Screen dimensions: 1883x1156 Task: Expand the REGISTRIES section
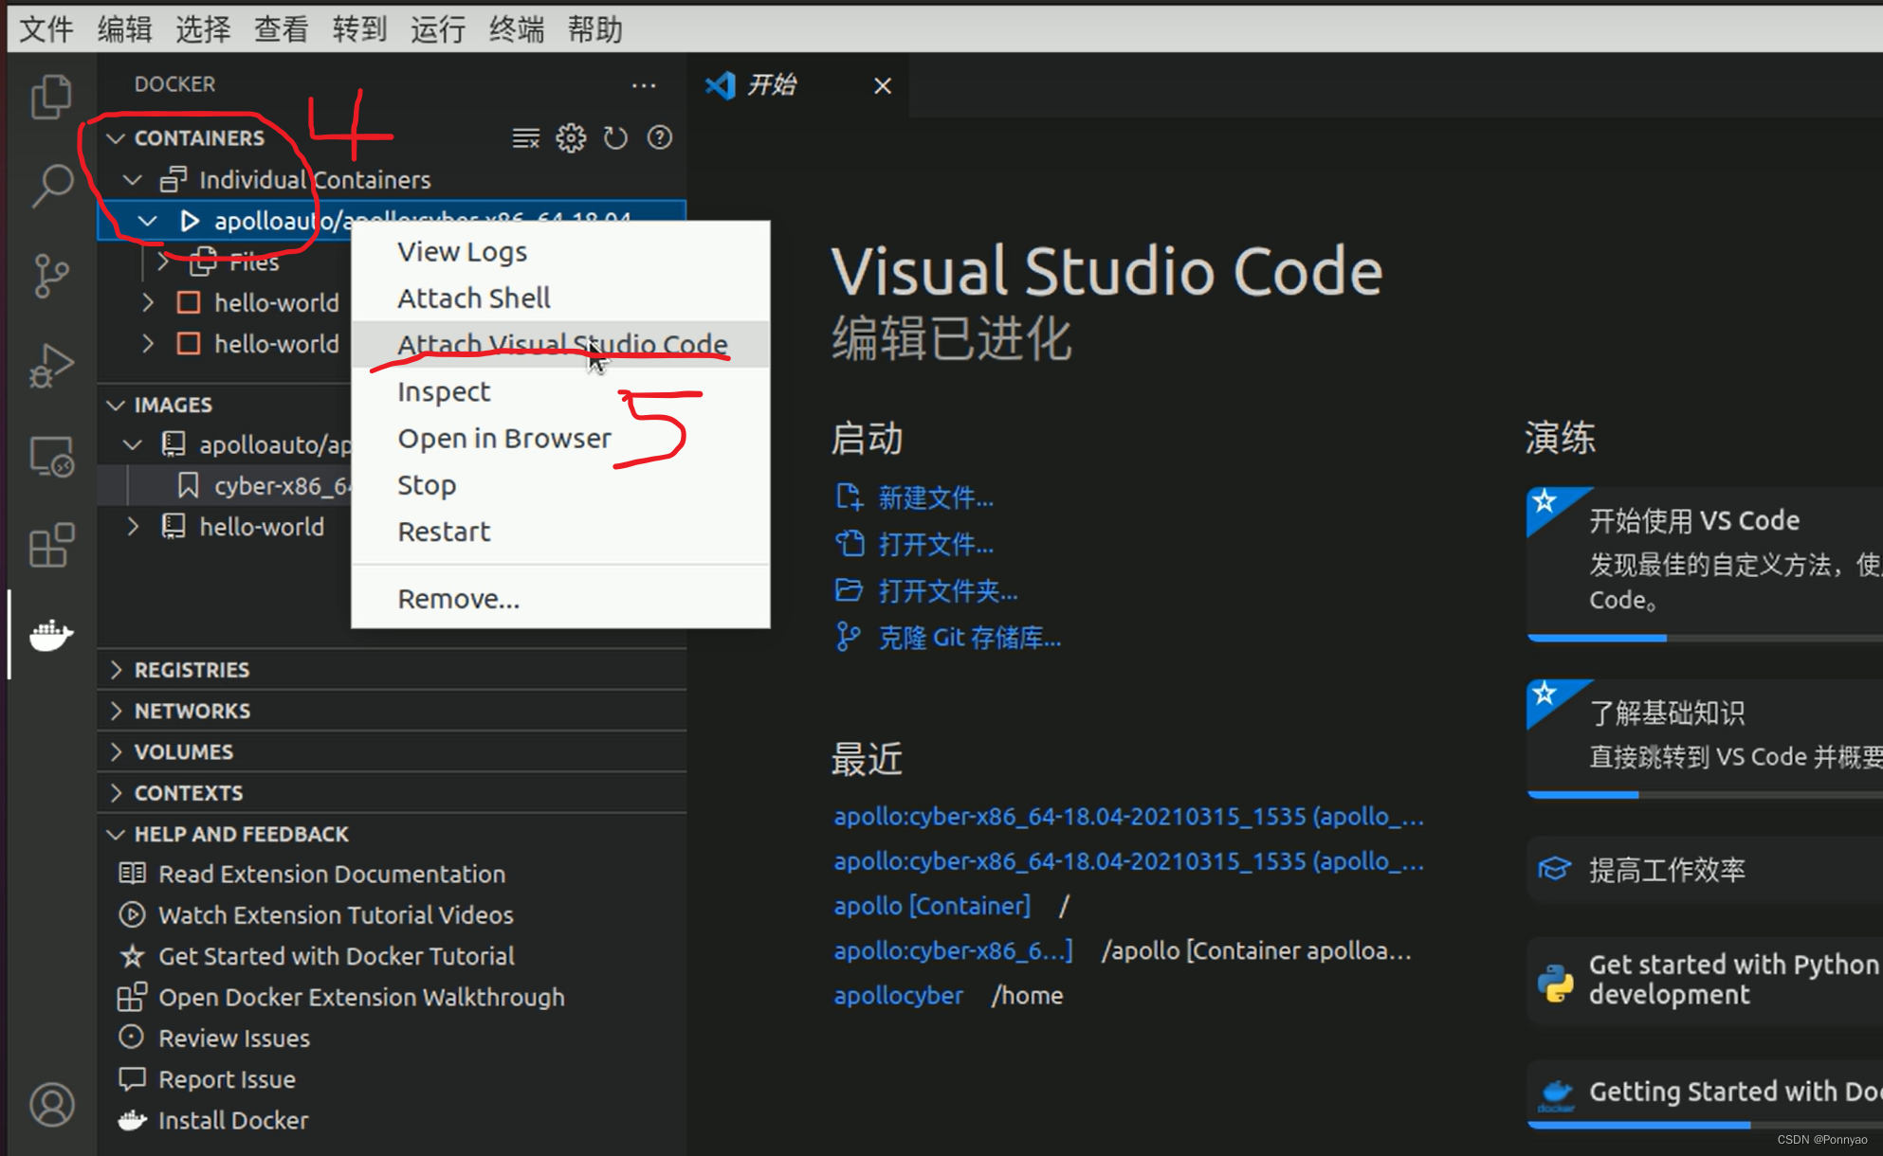pos(192,669)
